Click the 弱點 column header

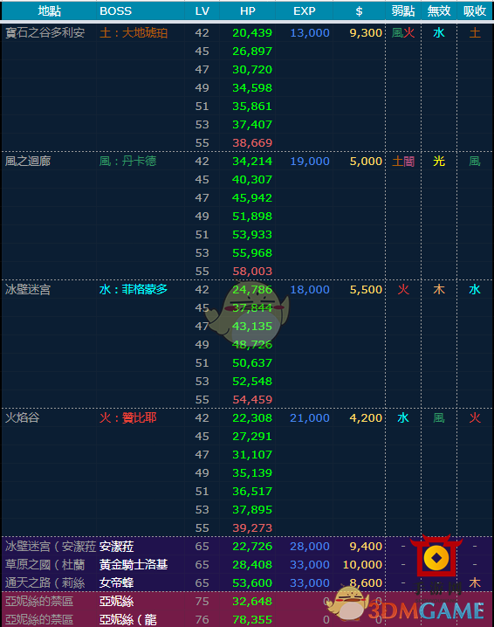point(403,11)
